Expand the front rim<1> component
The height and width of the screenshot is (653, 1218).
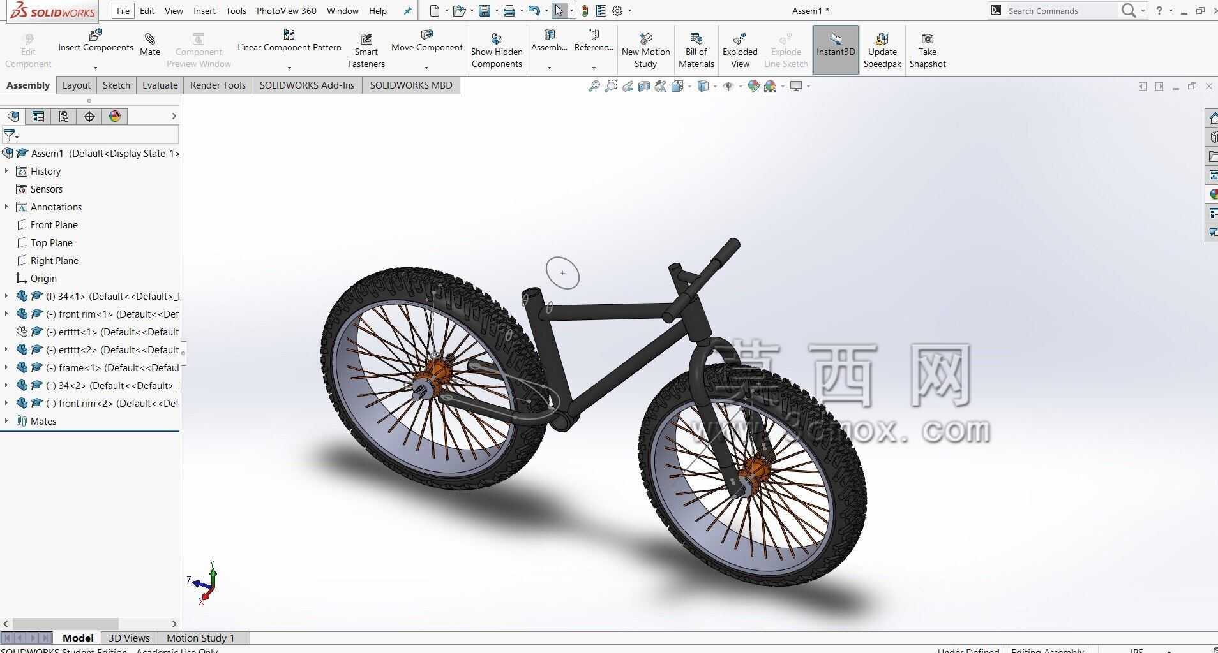[x=6, y=314]
